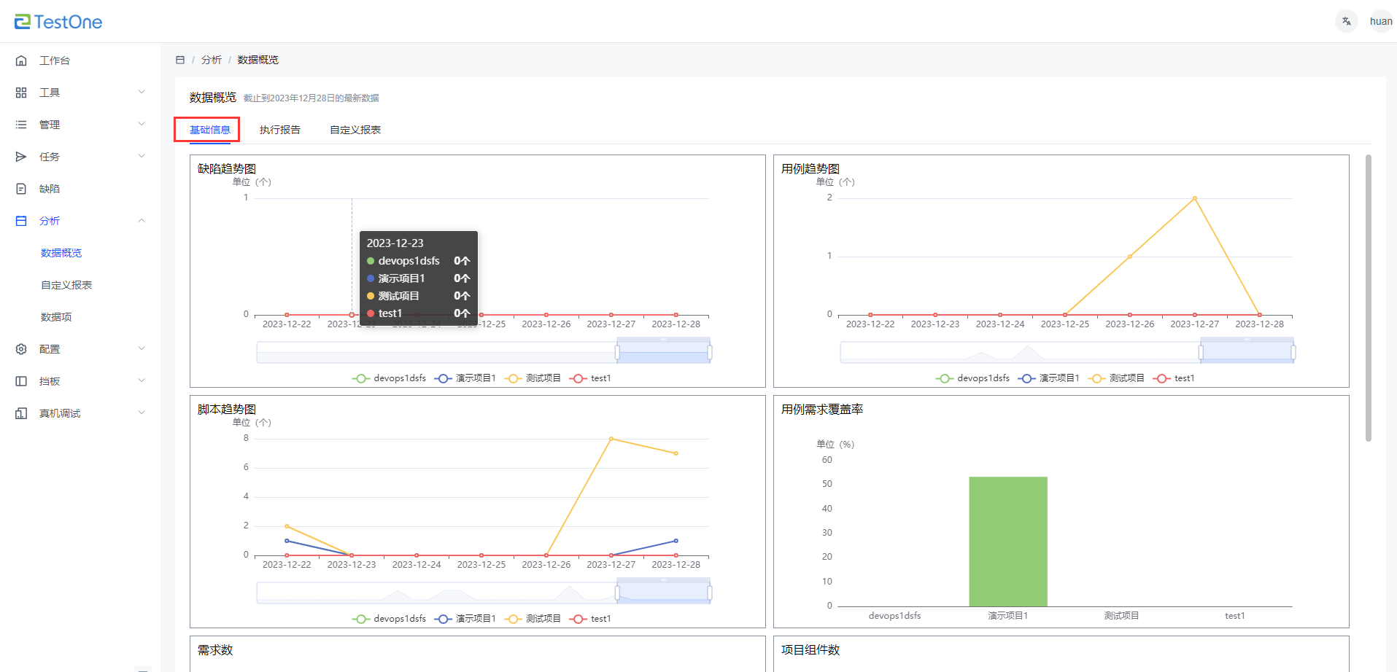
Task: Open 自定义报表 in the sidebar submenu
Action: pyautogui.click(x=66, y=285)
